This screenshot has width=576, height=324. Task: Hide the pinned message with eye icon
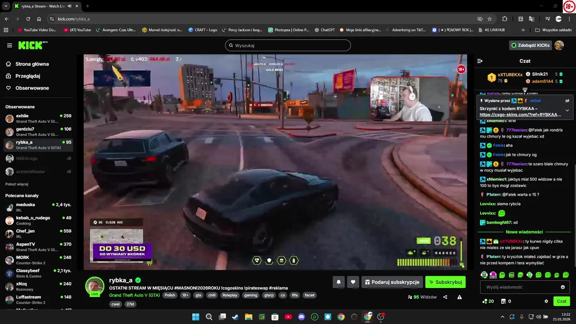click(x=567, y=101)
